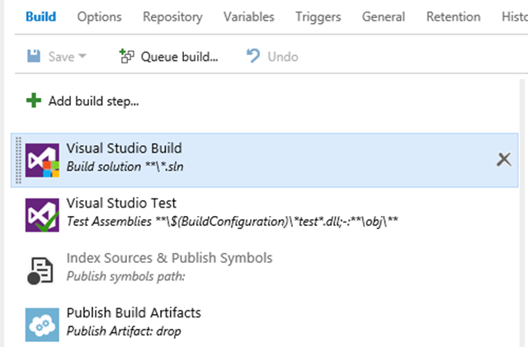528x347 pixels.
Task: Click the Visual Studio Build step icon
Action: click(x=42, y=160)
